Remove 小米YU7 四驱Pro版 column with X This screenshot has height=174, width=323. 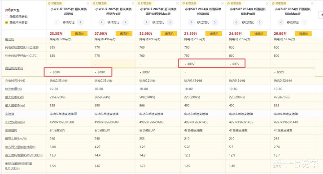[133, 4]
